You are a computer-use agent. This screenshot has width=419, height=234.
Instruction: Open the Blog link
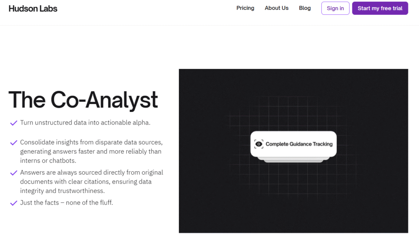(x=305, y=8)
